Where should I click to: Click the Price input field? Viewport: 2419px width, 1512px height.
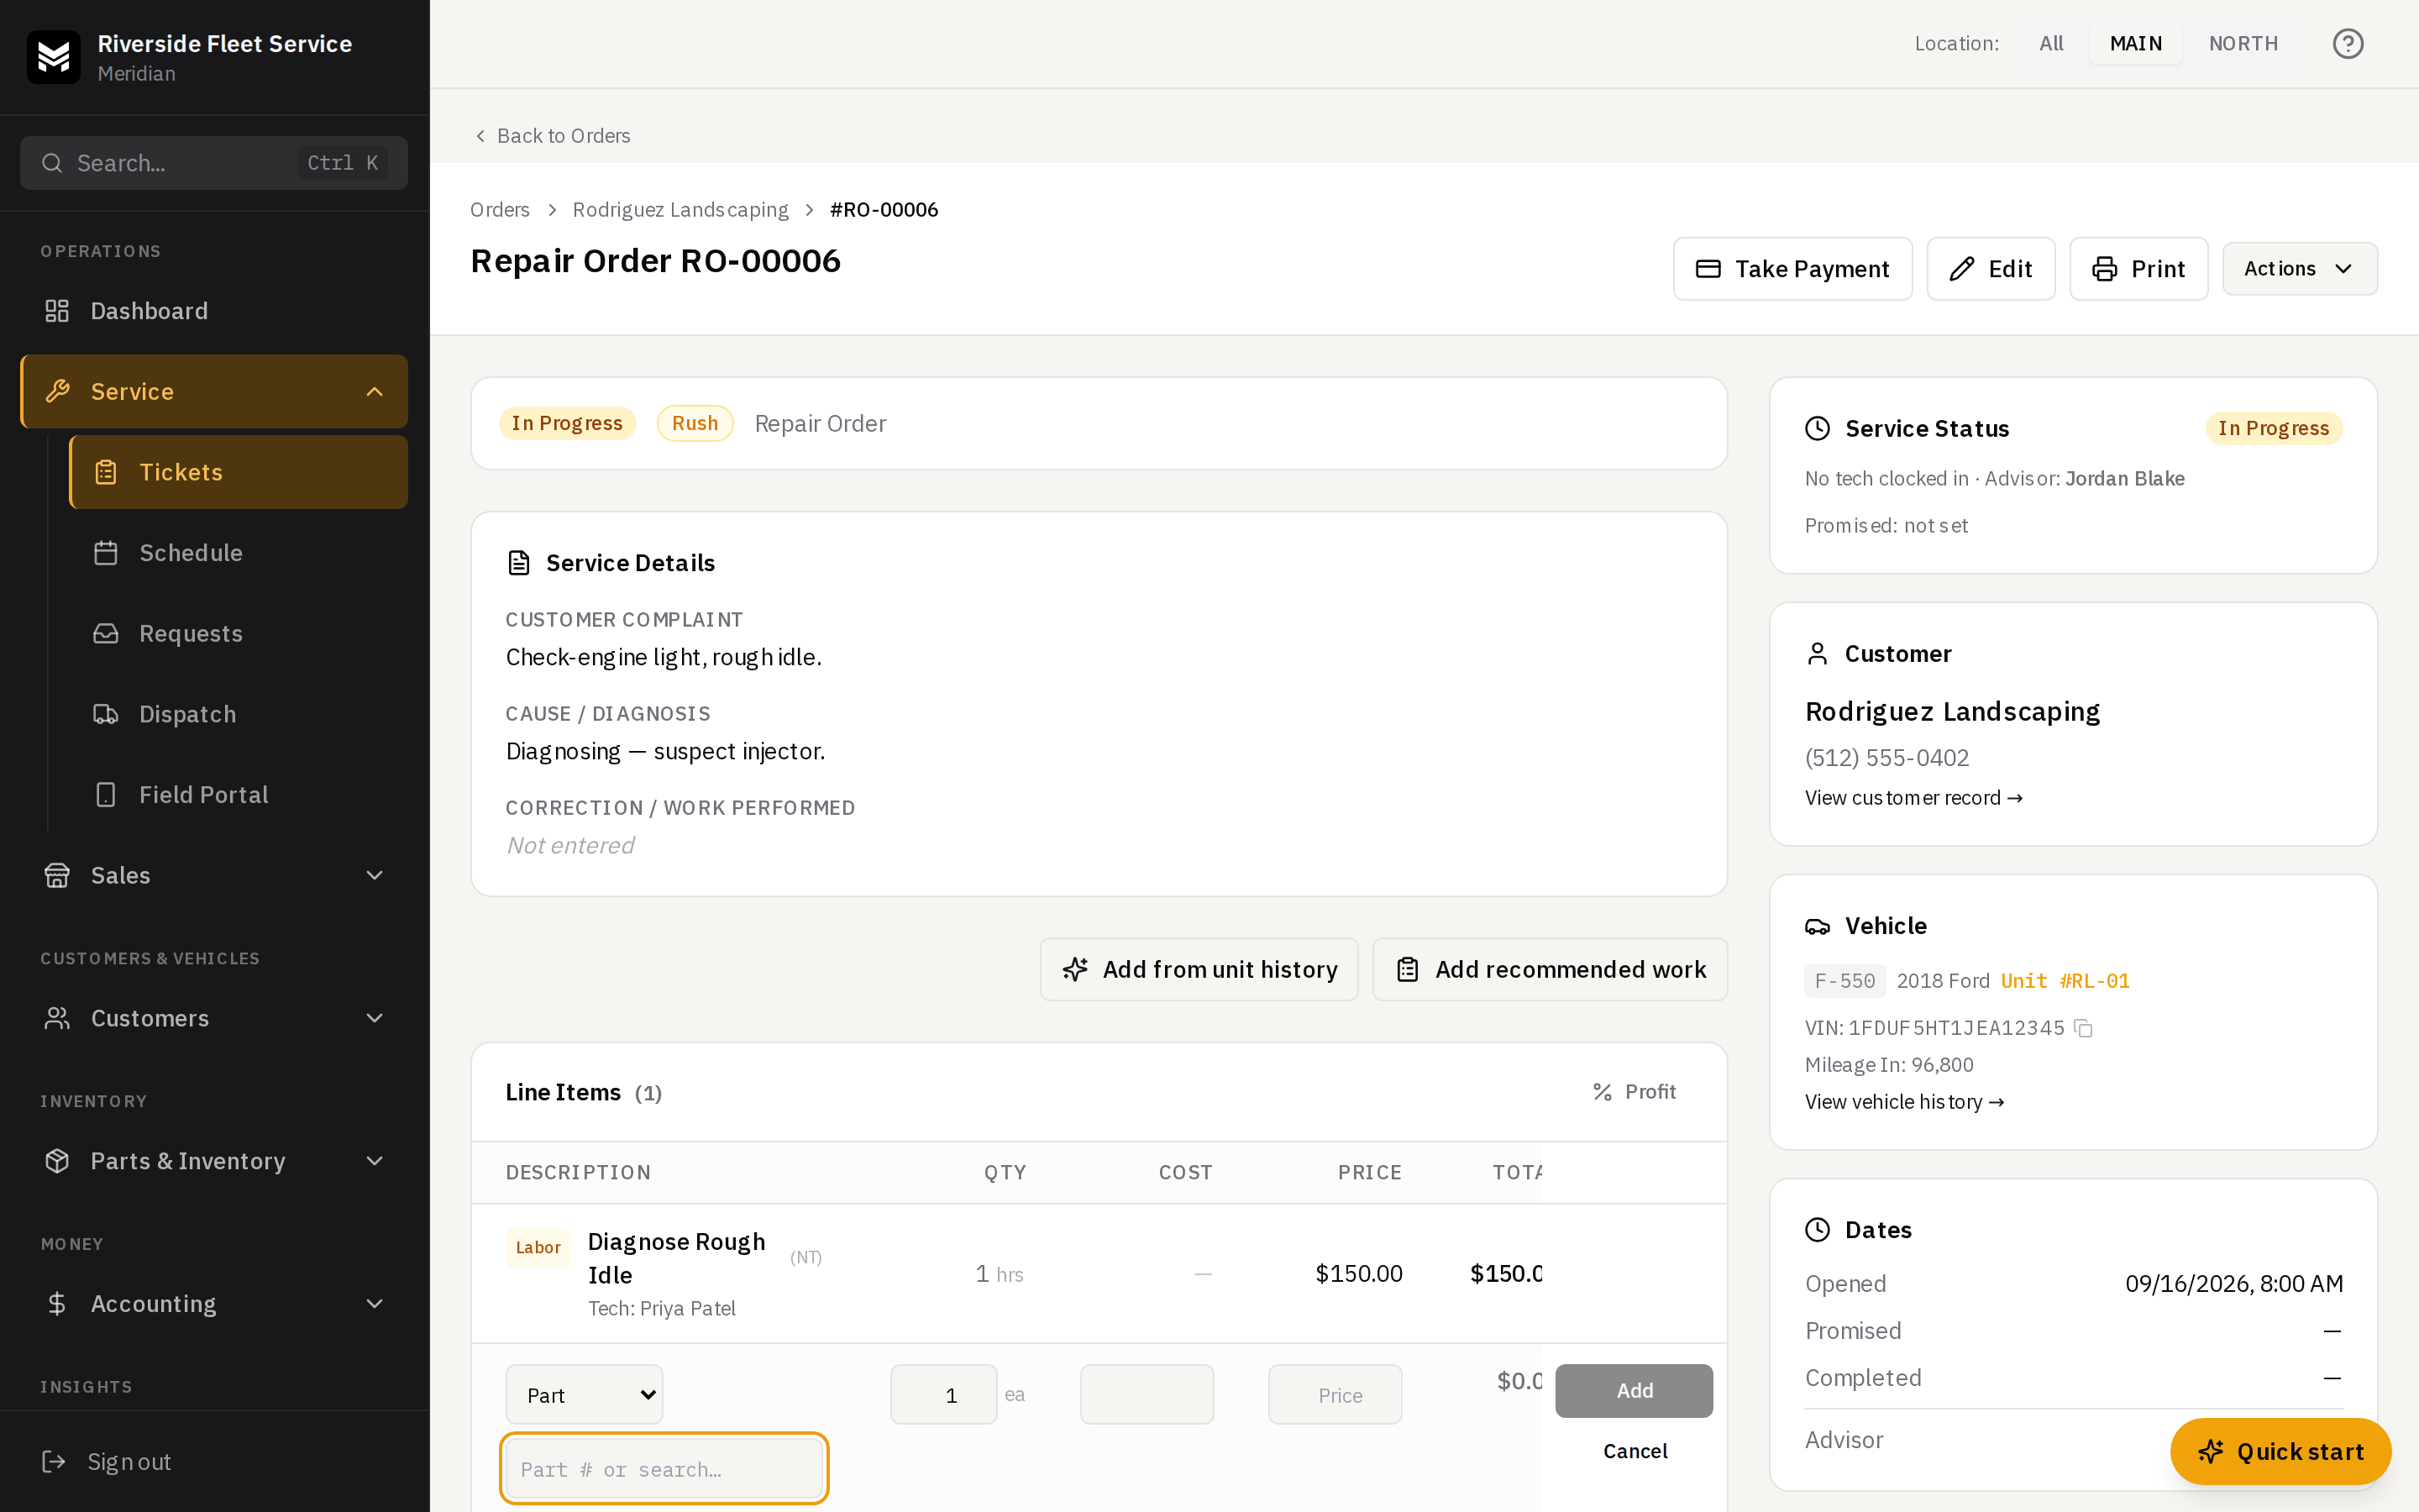(x=1335, y=1394)
